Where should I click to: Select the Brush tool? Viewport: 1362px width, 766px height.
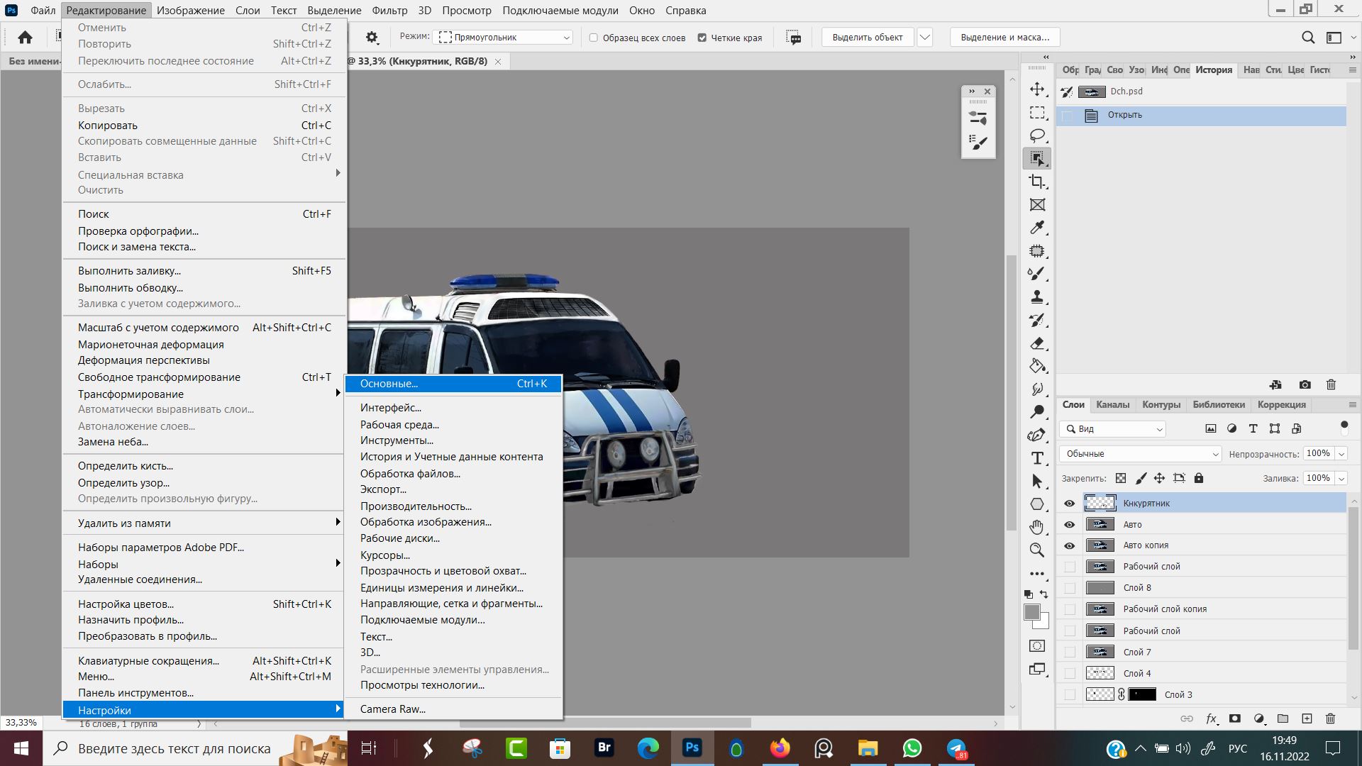tap(1037, 274)
